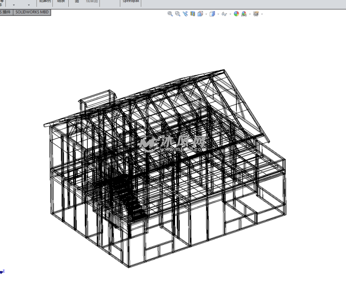Viewport: 346px width, 288px height.
Task: Click the View Settings camera icon
Action: click(x=256, y=14)
